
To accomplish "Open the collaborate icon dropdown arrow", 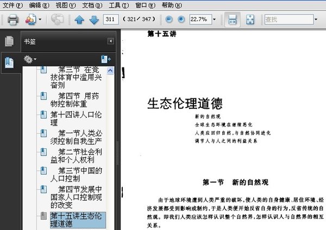I will (x=40, y=20).
